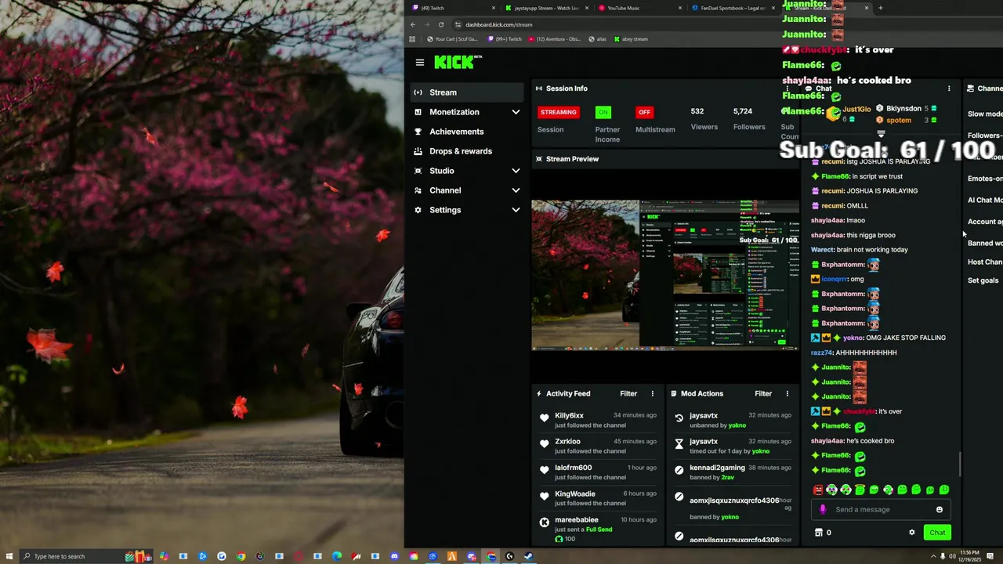The width and height of the screenshot is (1003, 564).
Task: Open the Stream sidebar page
Action: [x=467, y=92]
